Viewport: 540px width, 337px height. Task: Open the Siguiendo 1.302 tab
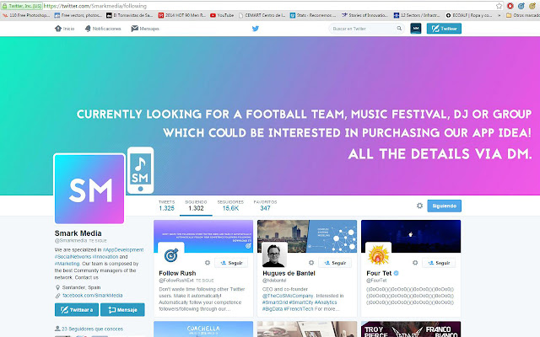coord(196,206)
